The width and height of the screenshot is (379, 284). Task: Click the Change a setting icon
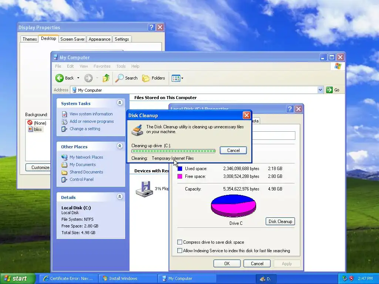pyautogui.click(x=64, y=129)
